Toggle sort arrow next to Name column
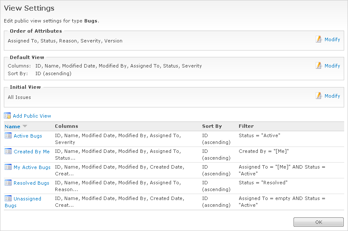Viewport: 348px width, 231px height. [x=25, y=126]
